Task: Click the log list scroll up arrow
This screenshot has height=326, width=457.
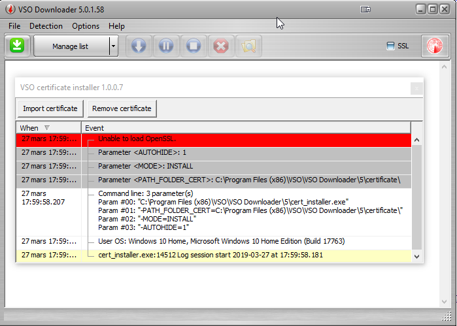Action: [x=416, y=140]
